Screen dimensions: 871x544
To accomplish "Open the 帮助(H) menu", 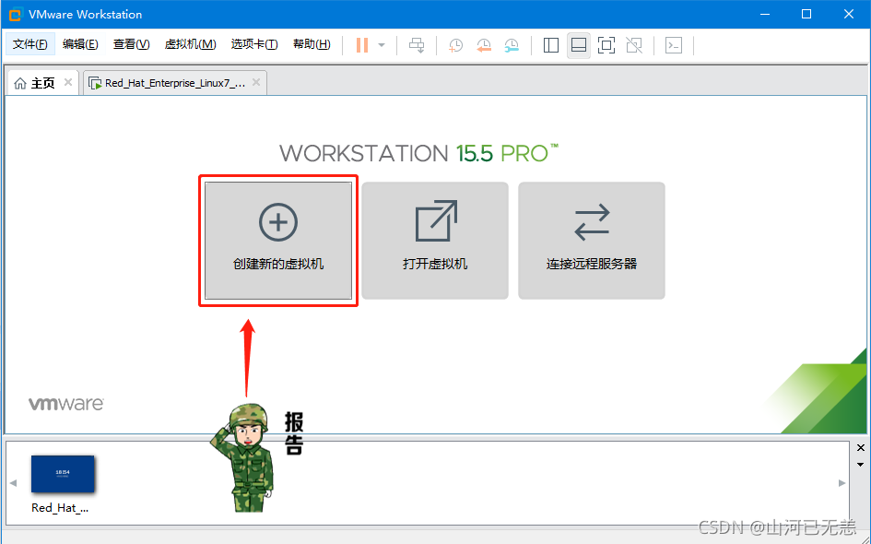I will [x=312, y=44].
